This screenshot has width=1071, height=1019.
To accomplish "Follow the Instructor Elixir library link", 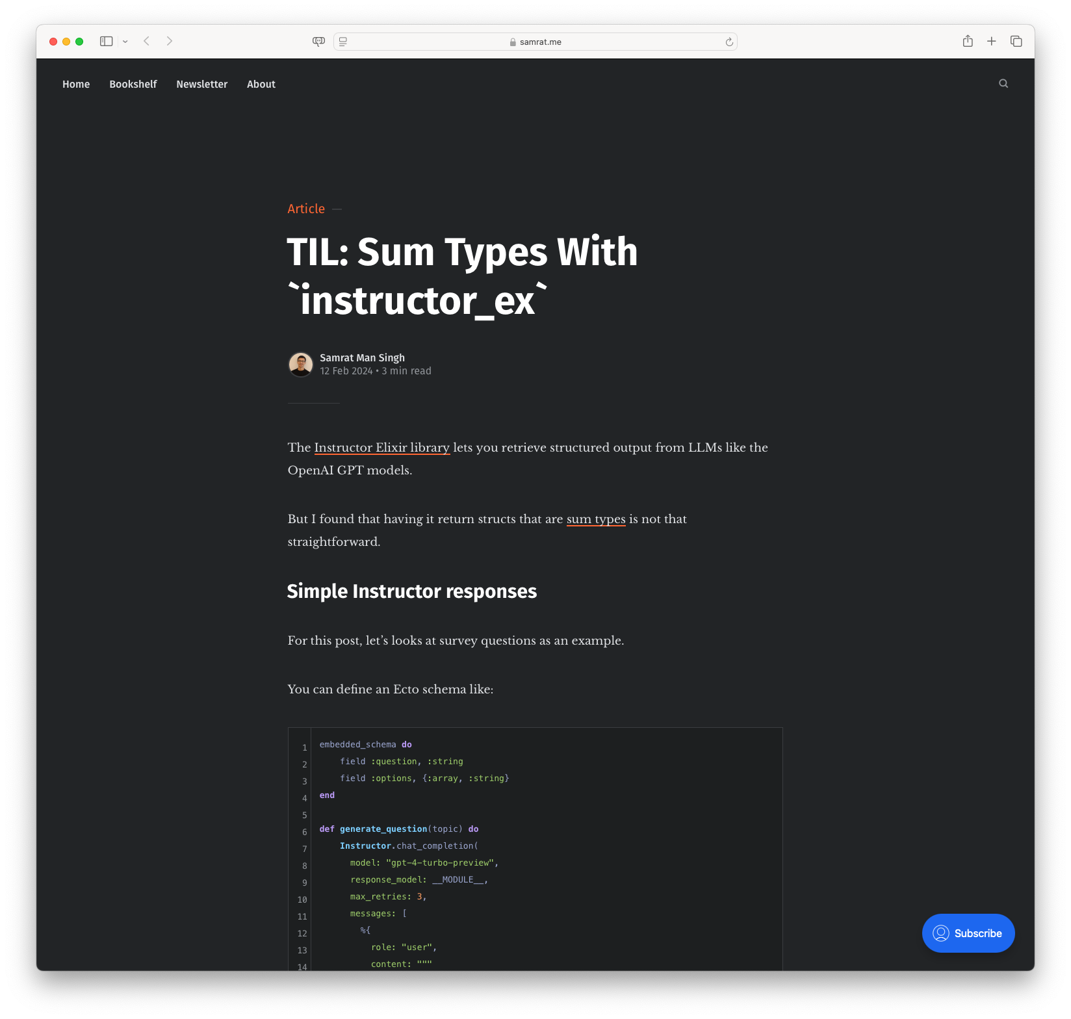I will [381, 447].
